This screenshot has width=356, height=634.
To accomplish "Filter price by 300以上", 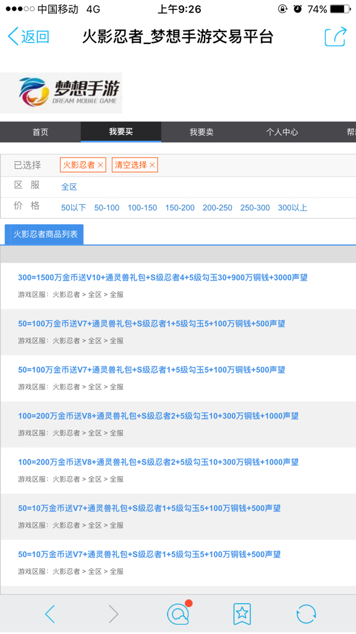I will 292,208.
